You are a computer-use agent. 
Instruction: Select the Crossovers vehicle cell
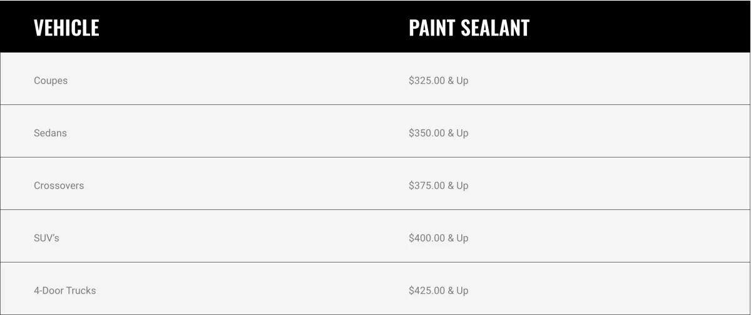click(59, 186)
